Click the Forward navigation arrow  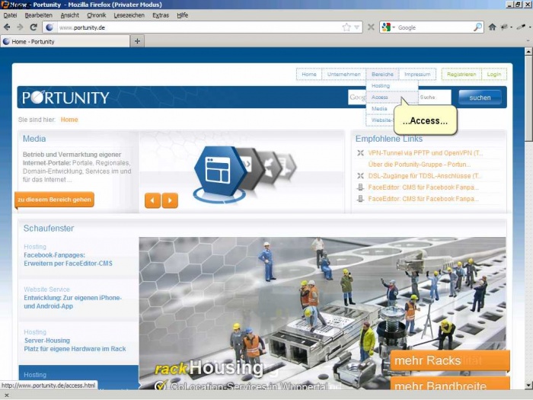point(20,27)
